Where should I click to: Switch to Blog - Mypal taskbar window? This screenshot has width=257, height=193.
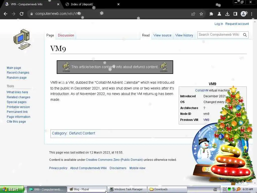[87, 189]
